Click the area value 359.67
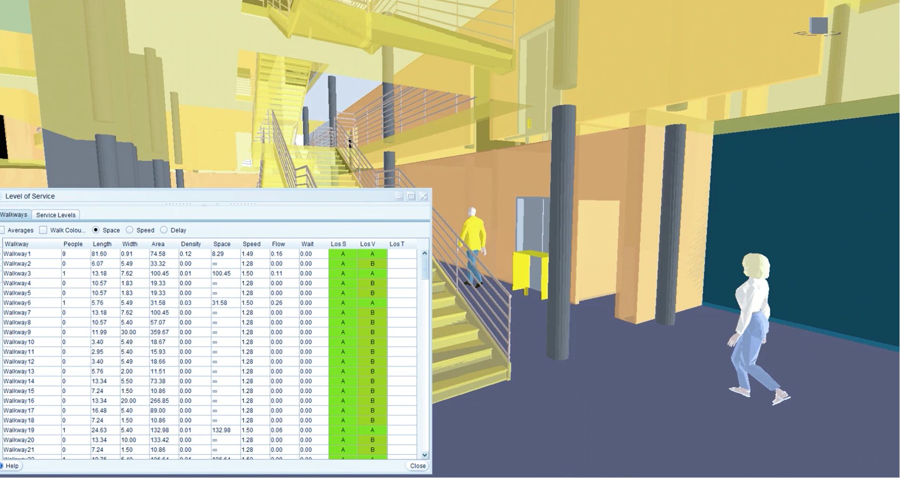Image resolution: width=900 pixels, height=478 pixels. pyautogui.click(x=160, y=332)
